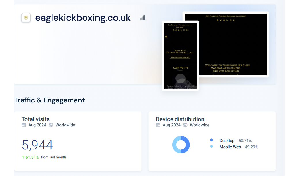Screen dimensions: 299x176
Task: Click the calendar icon in Device distribution card
Action: [158, 125]
